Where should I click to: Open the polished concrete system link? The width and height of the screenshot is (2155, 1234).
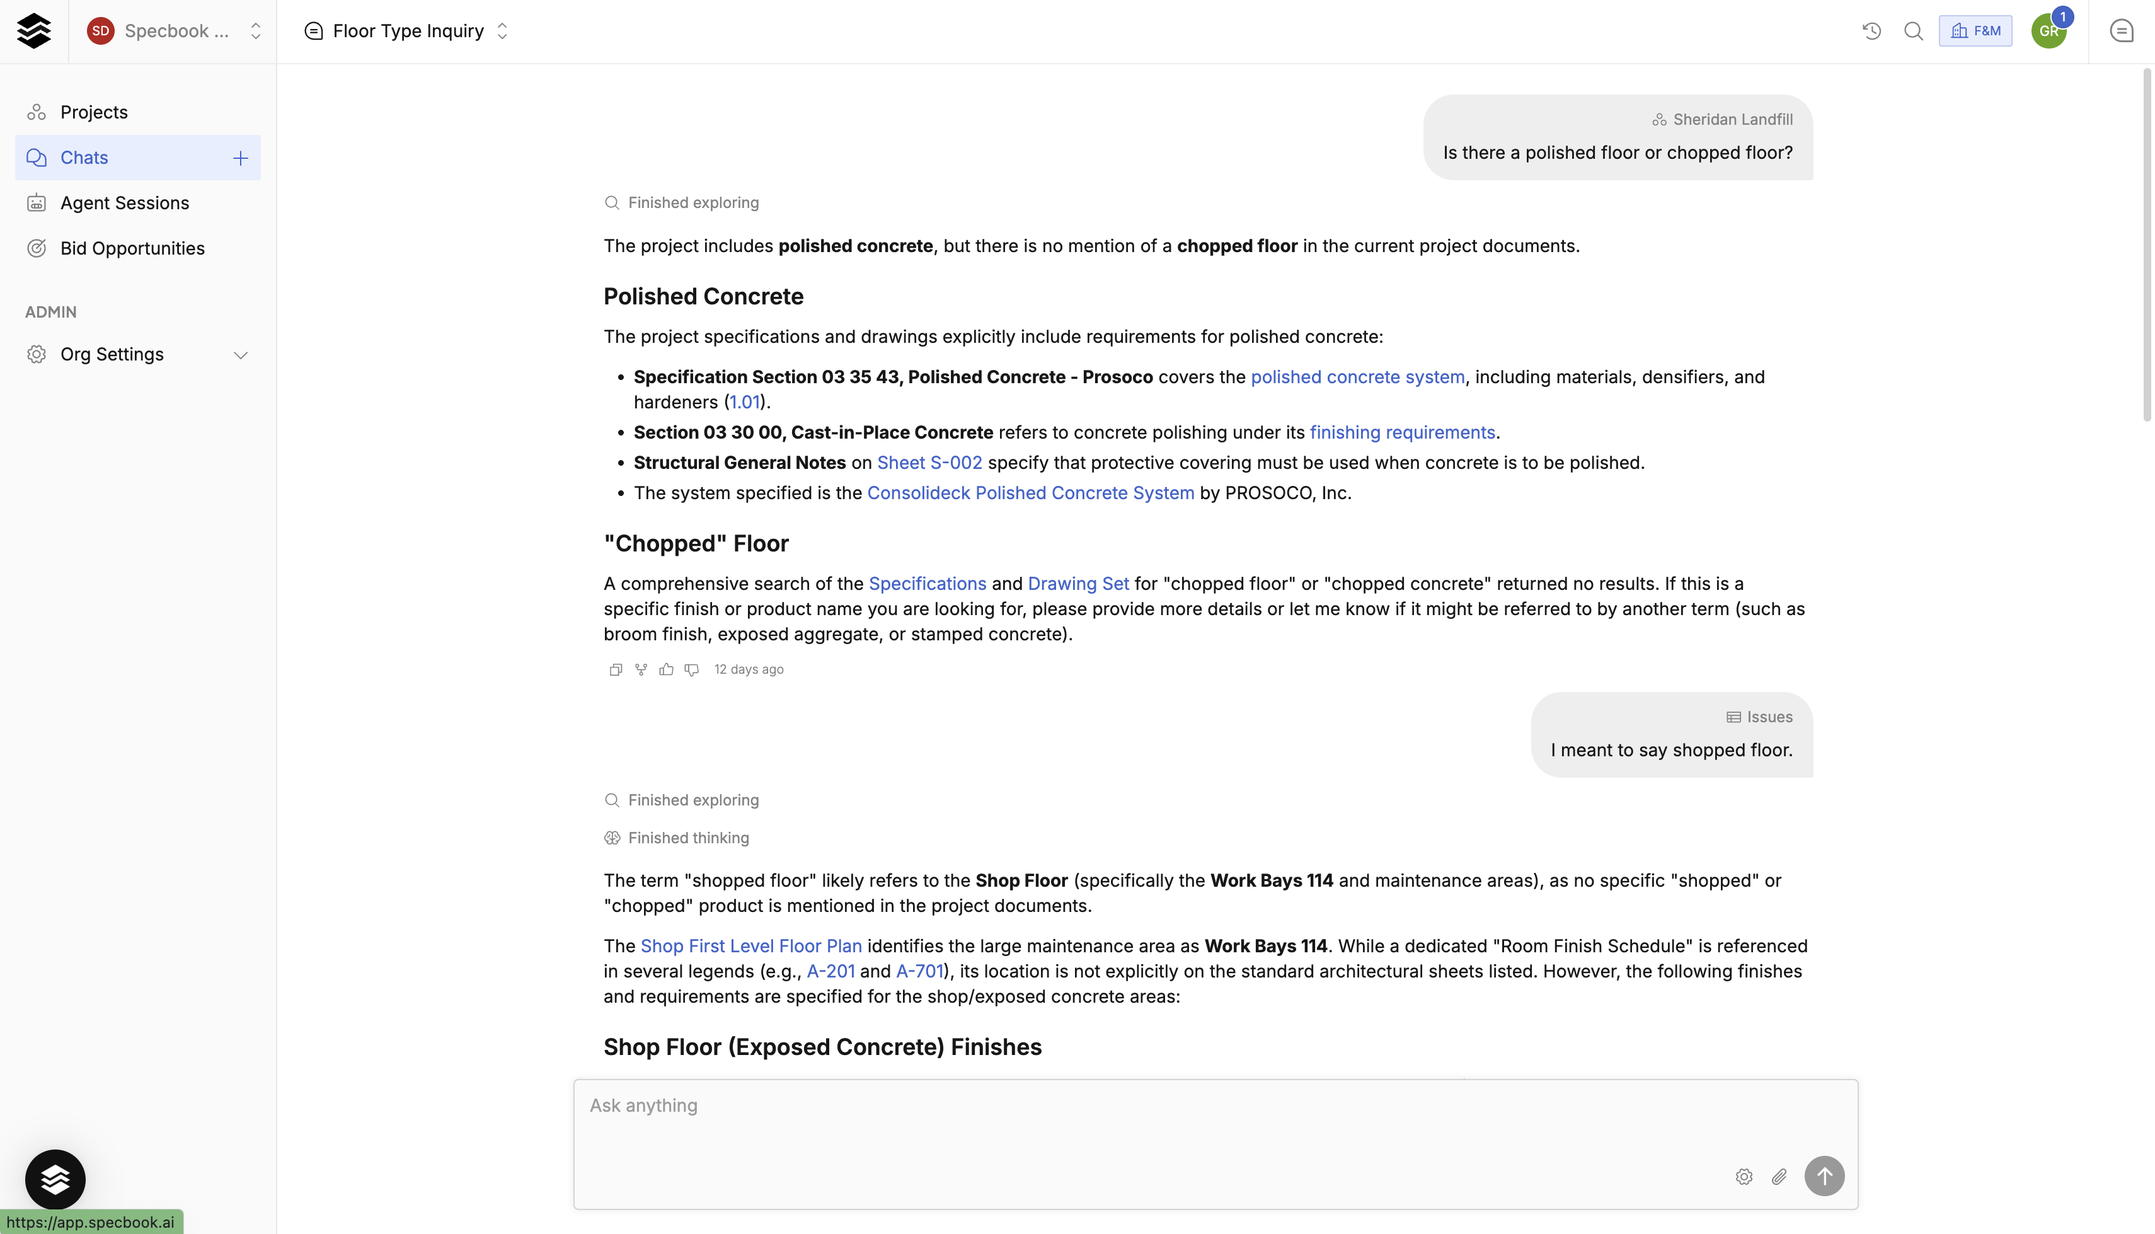[1358, 377]
